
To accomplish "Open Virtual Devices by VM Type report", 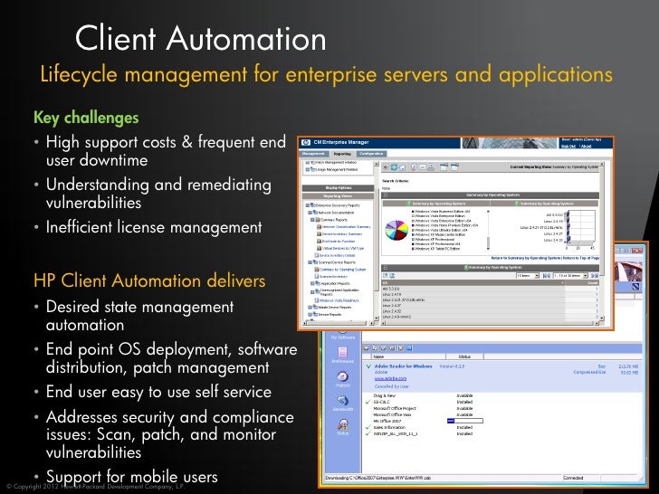I will [343, 248].
